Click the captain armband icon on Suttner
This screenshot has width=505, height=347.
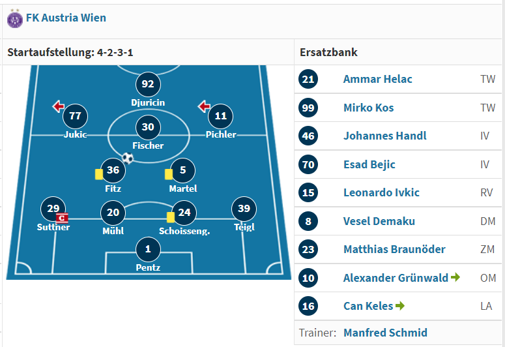coord(62,219)
